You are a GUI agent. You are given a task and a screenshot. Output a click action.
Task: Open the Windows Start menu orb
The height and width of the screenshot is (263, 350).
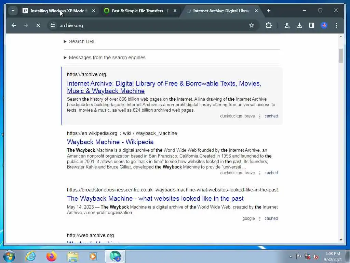coord(9,256)
